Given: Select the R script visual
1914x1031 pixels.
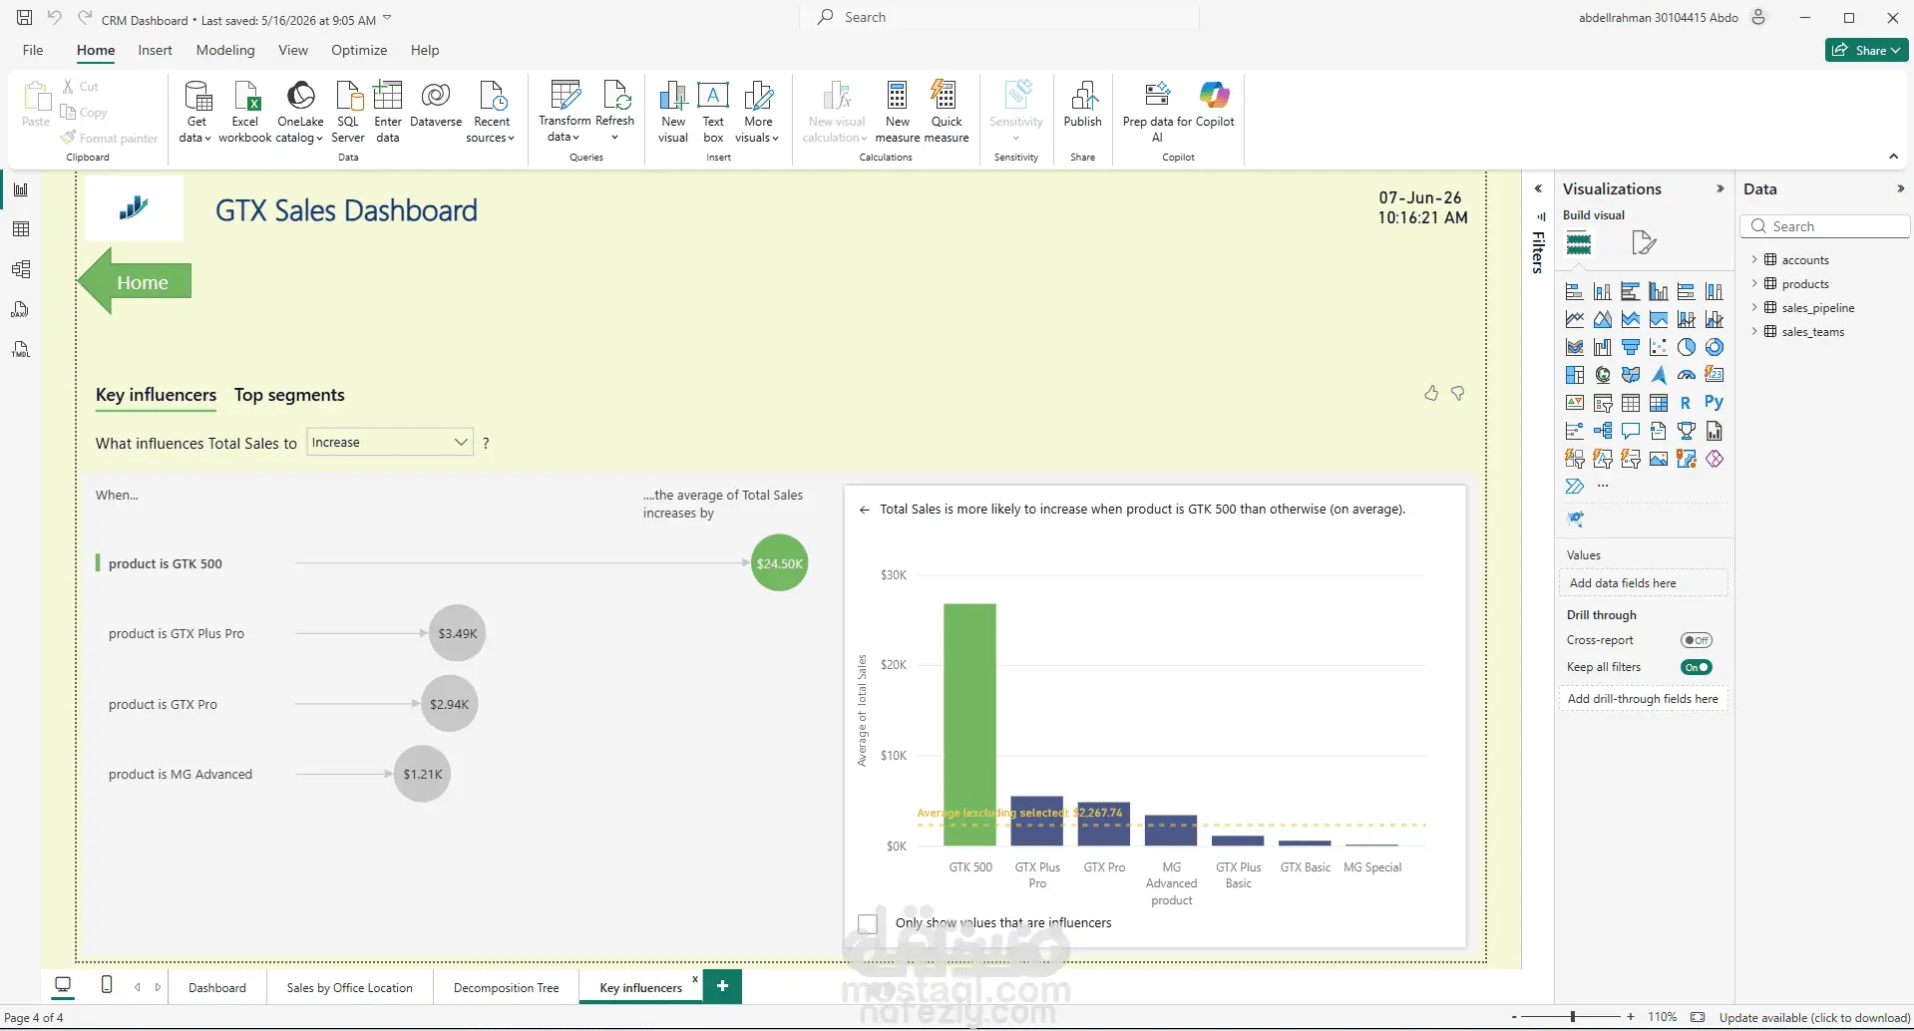Looking at the screenshot, I should 1687,403.
